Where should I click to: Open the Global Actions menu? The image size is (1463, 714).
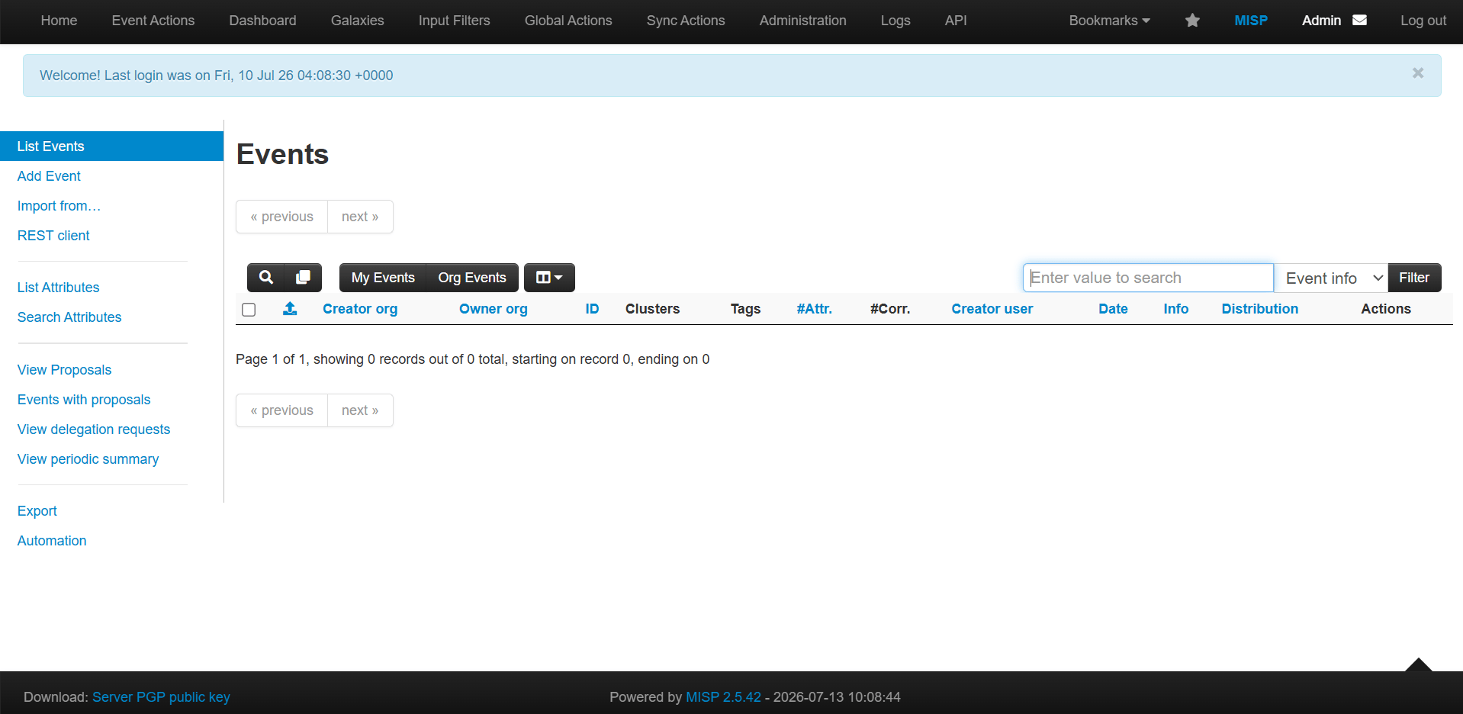568,21
